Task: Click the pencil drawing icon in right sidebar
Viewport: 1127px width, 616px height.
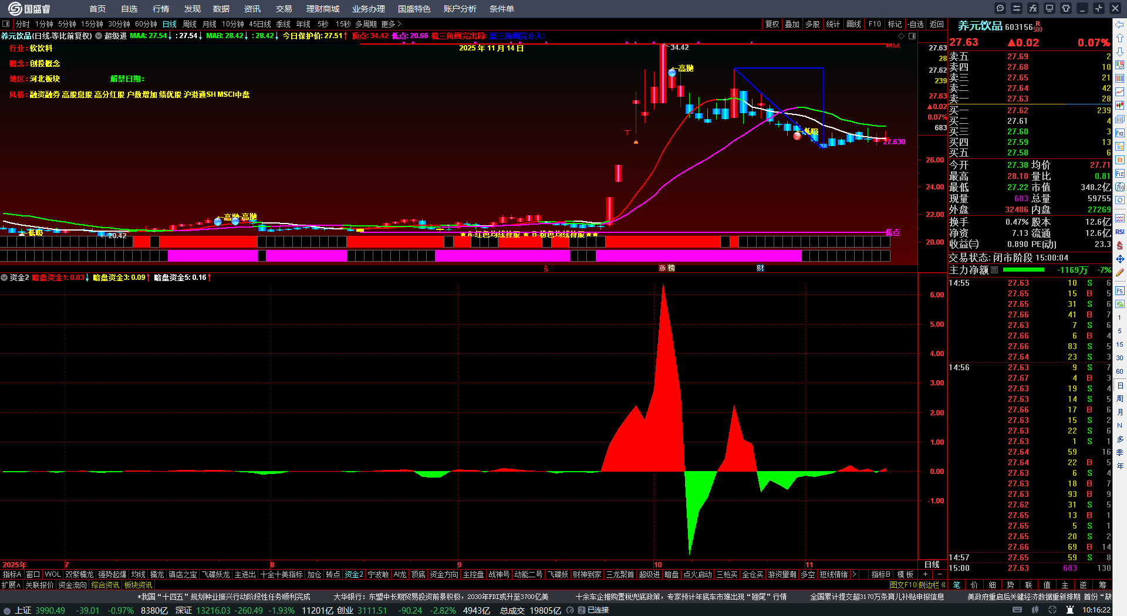Action: 1120,273
